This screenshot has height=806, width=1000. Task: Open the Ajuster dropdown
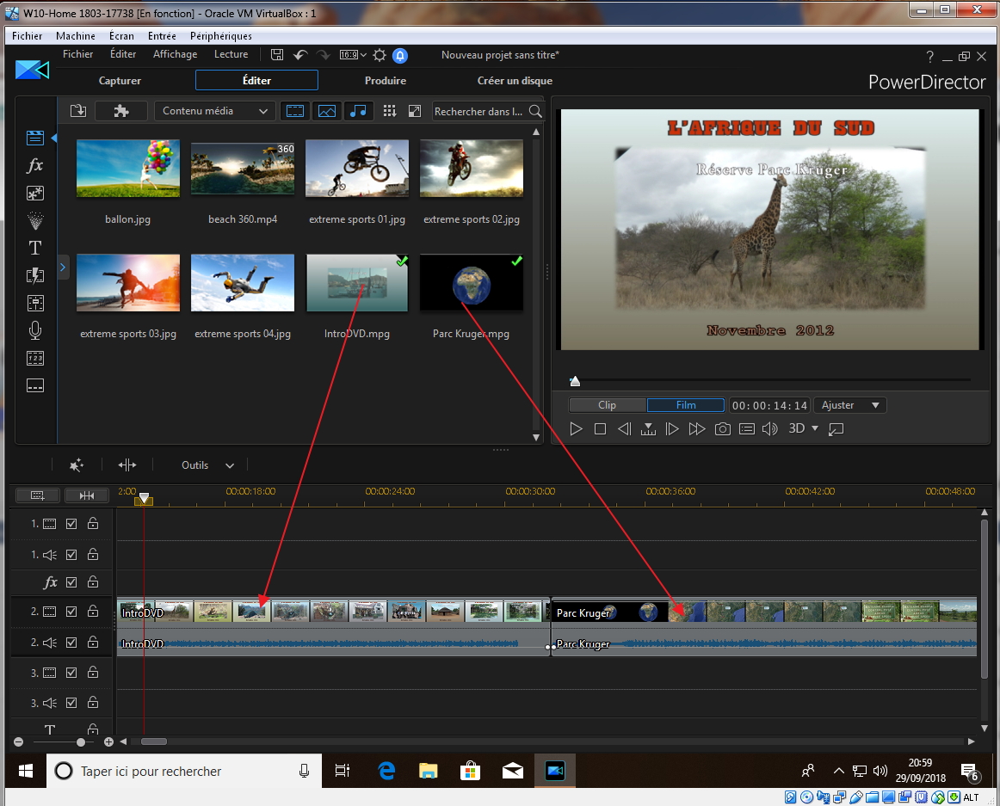(850, 405)
